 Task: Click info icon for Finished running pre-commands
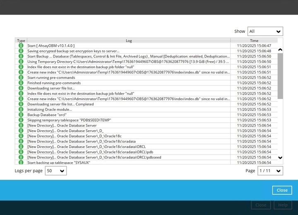pyautogui.click(x=21, y=83)
